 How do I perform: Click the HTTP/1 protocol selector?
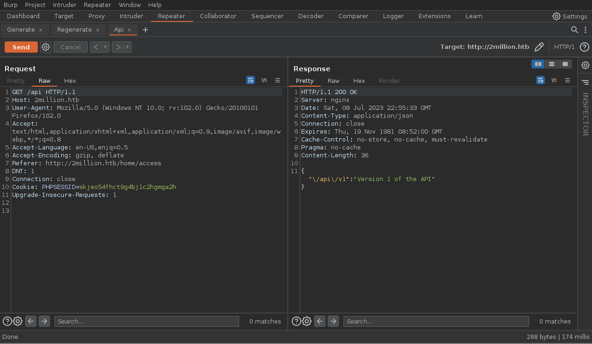(564, 47)
